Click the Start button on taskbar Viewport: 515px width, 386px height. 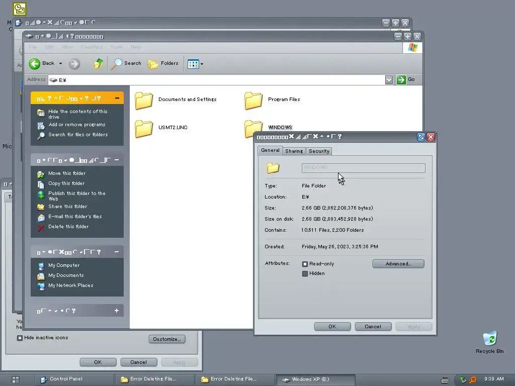pyautogui.click(x=16, y=380)
